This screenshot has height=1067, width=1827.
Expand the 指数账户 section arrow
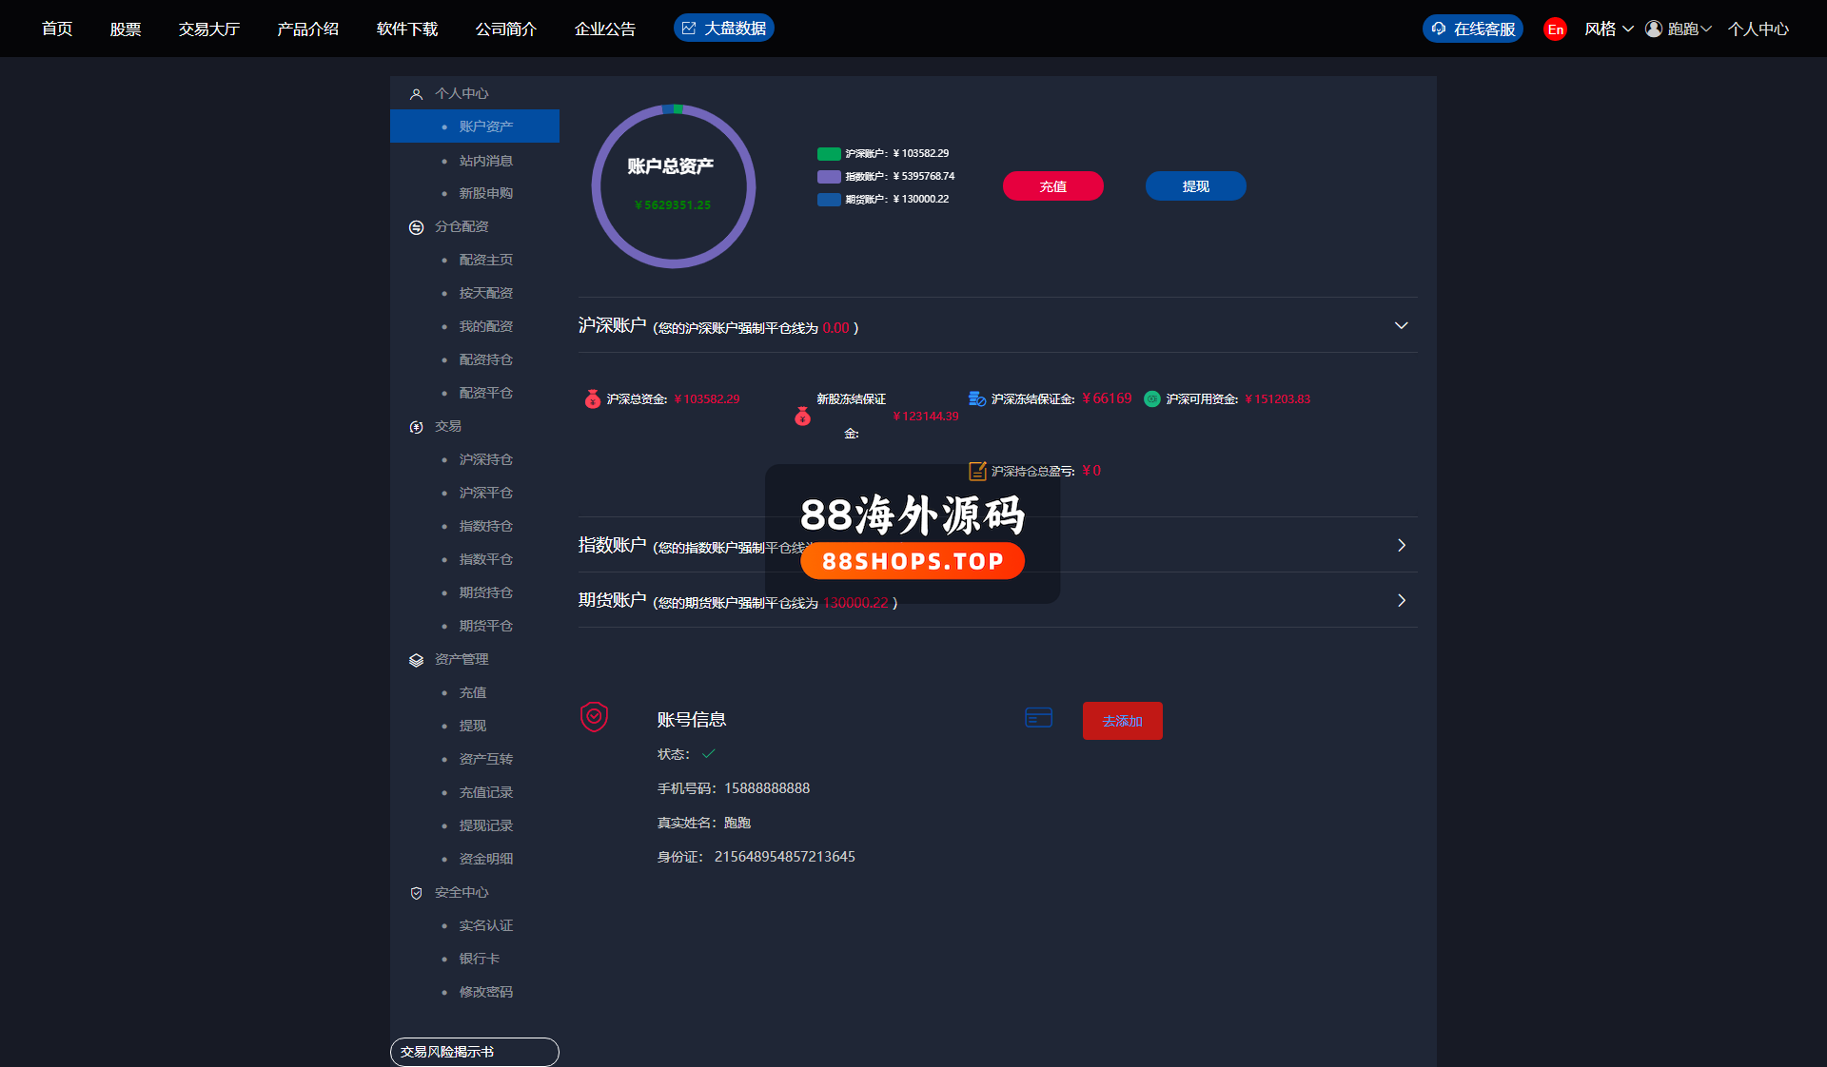click(1401, 546)
